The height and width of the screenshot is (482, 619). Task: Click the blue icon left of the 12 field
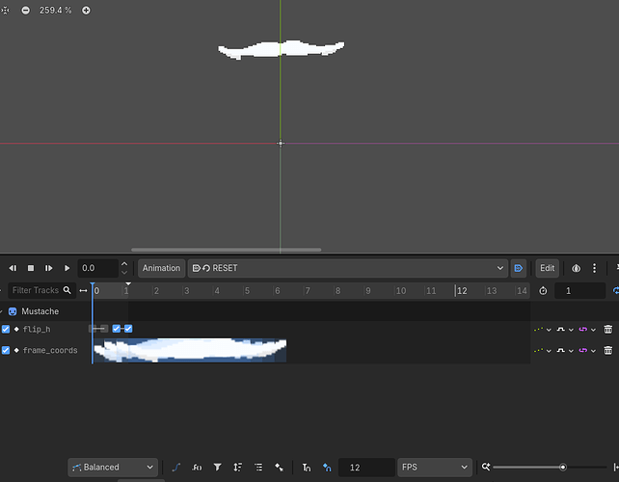(327, 468)
